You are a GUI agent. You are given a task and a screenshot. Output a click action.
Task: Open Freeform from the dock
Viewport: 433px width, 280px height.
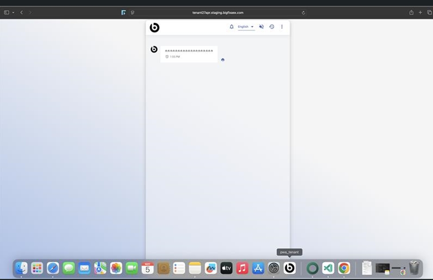211,268
